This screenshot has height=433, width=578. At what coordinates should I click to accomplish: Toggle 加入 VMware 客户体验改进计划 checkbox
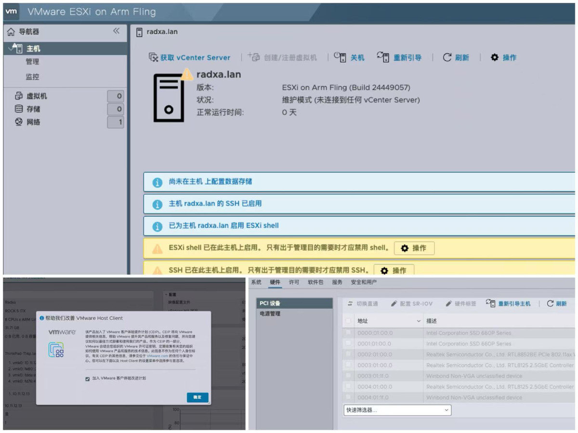tap(88, 379)
